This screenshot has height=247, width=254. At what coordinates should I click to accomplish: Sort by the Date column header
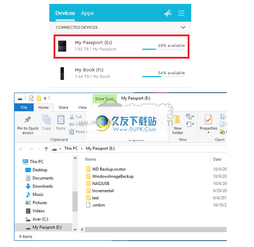(217, 159)
